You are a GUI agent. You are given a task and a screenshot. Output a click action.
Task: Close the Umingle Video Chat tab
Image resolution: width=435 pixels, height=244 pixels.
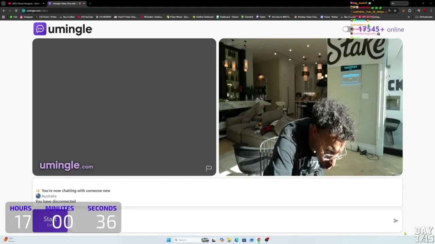pos(84,3)
